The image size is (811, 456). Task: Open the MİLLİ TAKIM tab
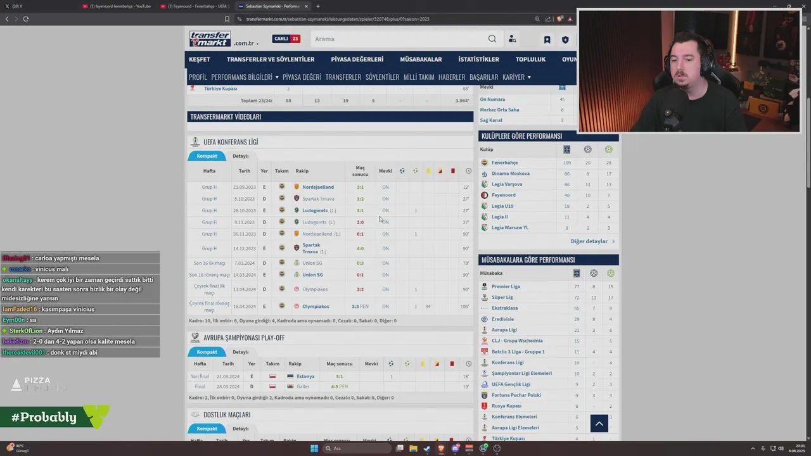(x=419, y=77)
